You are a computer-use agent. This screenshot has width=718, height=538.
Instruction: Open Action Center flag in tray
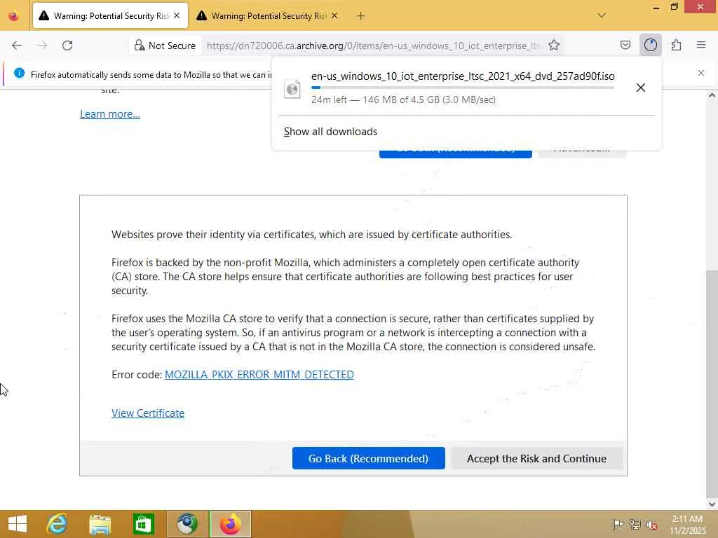(x=617, y=525)
